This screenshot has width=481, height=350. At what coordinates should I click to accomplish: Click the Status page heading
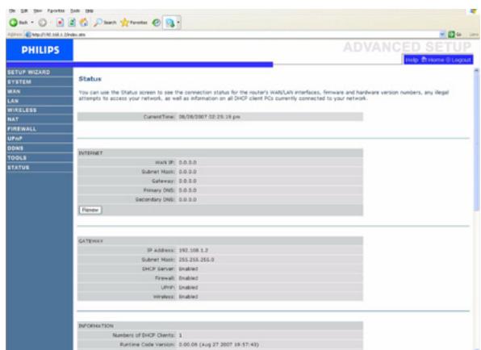point(90,79)
